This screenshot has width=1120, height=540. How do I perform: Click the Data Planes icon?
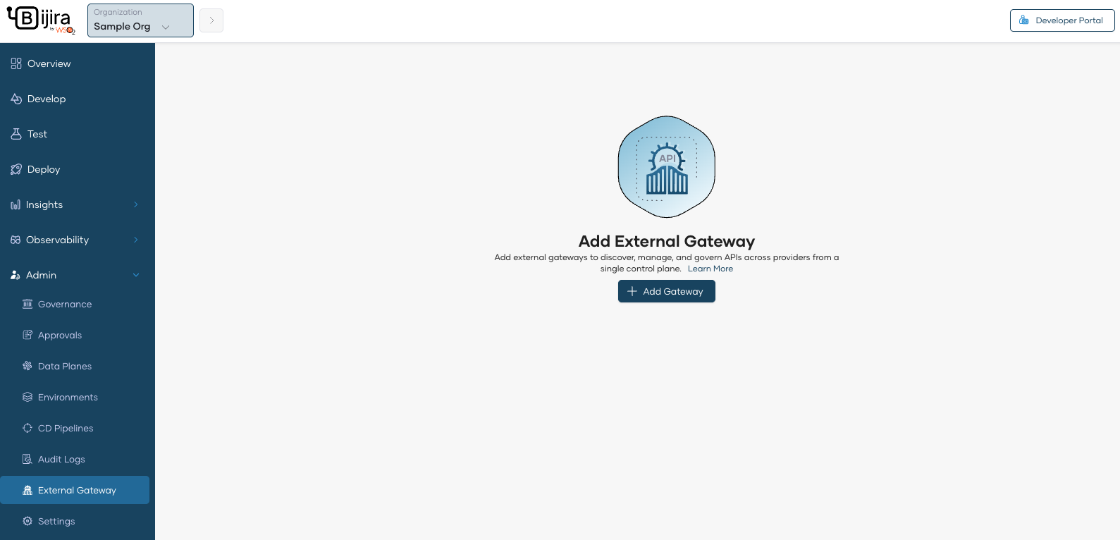pos(27,366)
